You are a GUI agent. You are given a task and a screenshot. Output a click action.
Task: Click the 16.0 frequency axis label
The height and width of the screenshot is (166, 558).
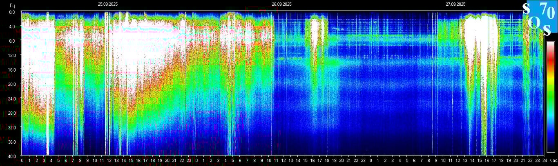[x=12, y=70]
